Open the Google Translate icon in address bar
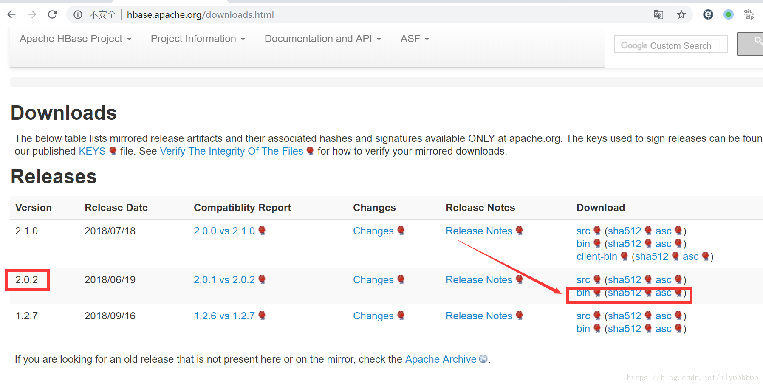Screen dimensions: 763x386 click(x=658, y=15)
